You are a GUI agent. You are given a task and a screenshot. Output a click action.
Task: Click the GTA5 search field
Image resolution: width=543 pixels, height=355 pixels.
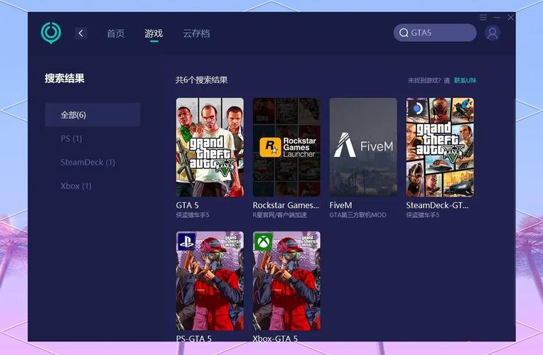[435, 33]
